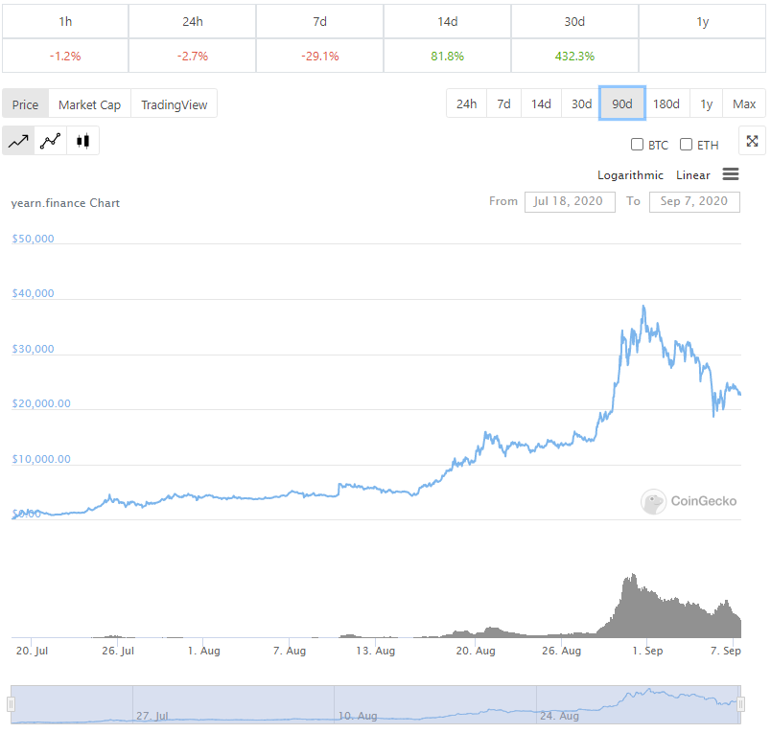Screen dimensions: 771x733
Task: Open fullscreen chart view icon
Action: pyautogui.click(x=752, y=142)
